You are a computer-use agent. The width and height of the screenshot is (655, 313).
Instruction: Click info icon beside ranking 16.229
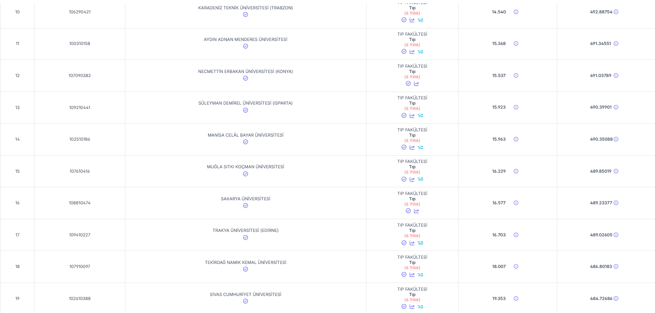click(516, 171)
